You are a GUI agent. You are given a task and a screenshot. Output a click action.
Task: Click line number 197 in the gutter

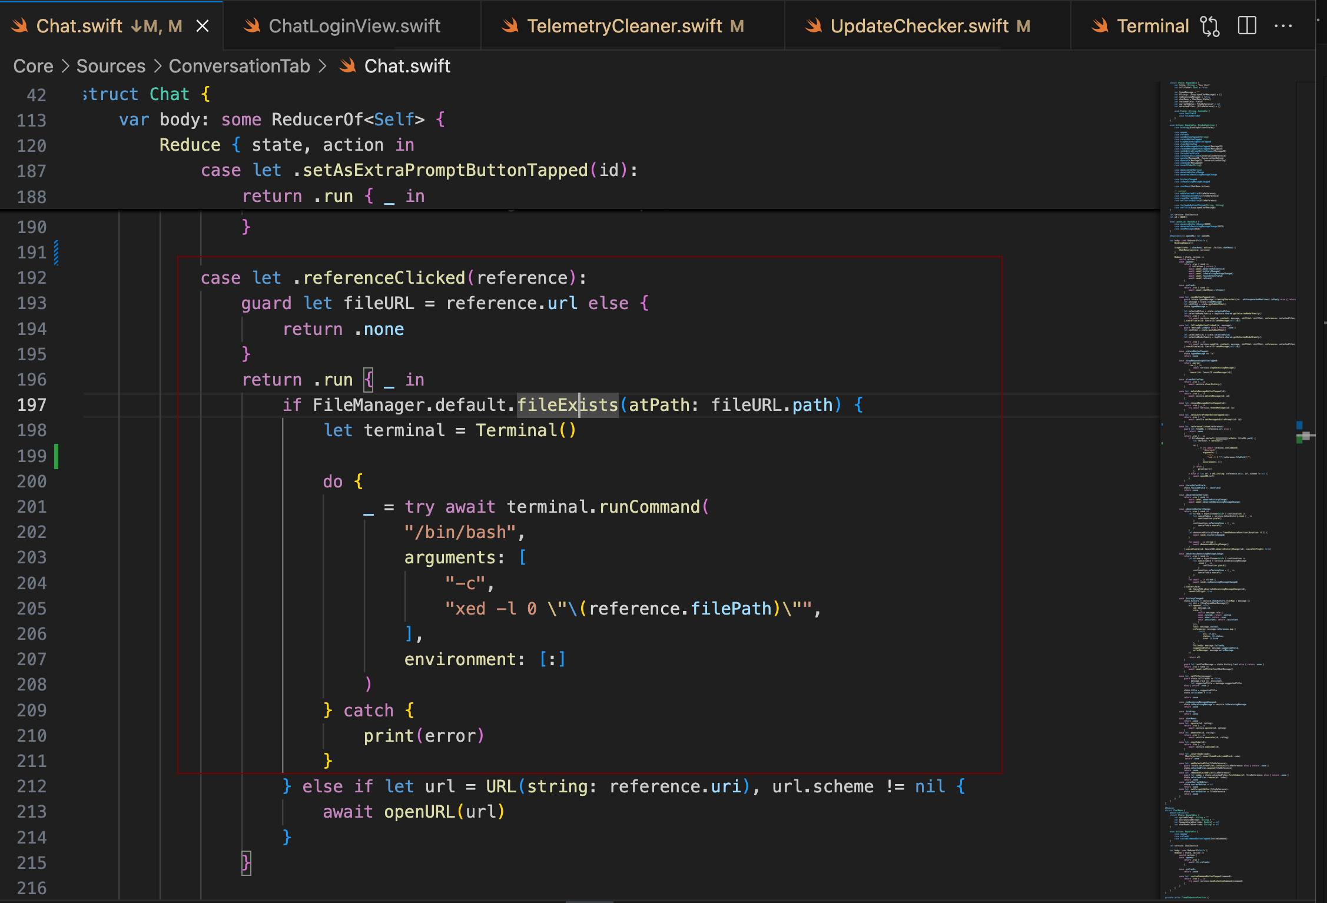32,405
